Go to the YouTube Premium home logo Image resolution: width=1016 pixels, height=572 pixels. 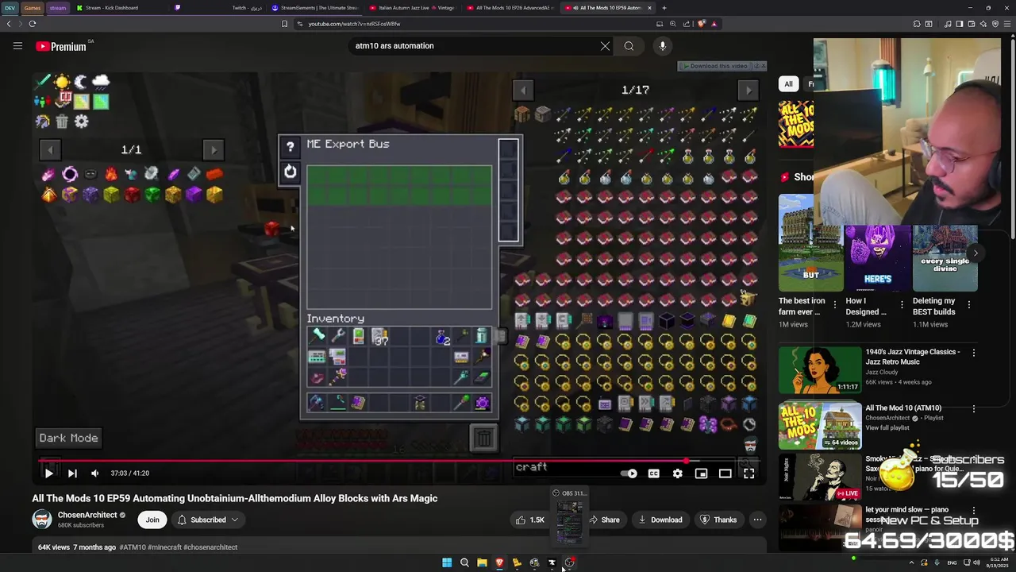point(62,46)
